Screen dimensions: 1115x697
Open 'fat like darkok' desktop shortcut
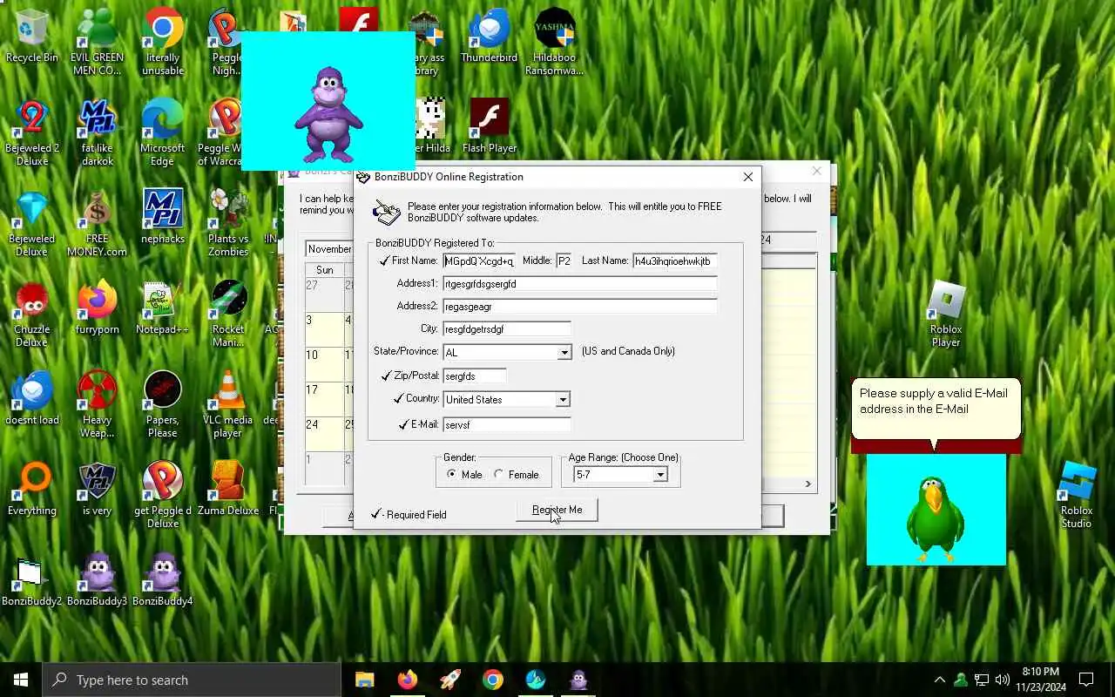point(97,132)
